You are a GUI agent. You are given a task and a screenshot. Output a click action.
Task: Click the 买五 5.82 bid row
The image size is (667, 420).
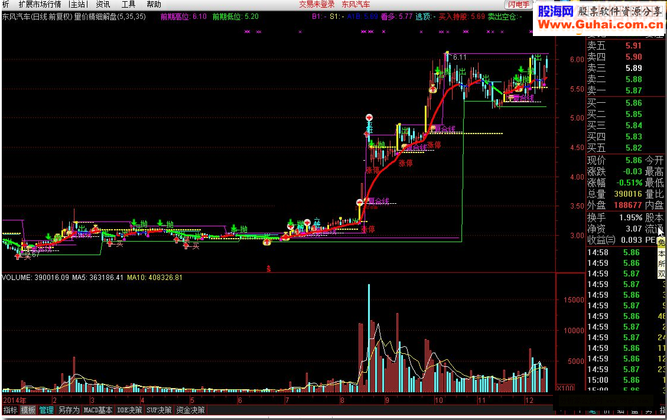(614, 148)
